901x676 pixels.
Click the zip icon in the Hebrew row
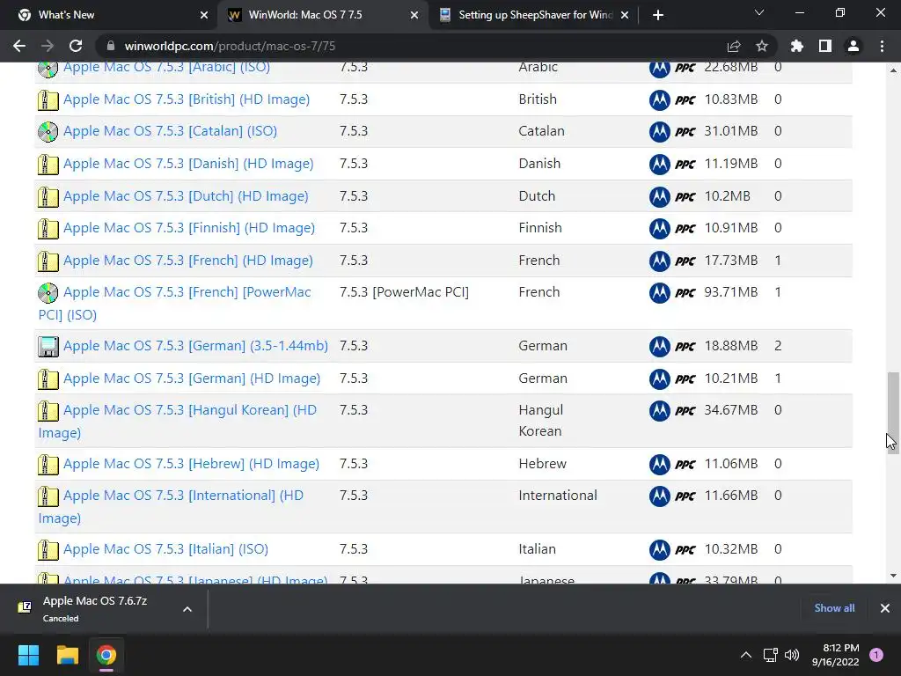(x=48, y=465)
